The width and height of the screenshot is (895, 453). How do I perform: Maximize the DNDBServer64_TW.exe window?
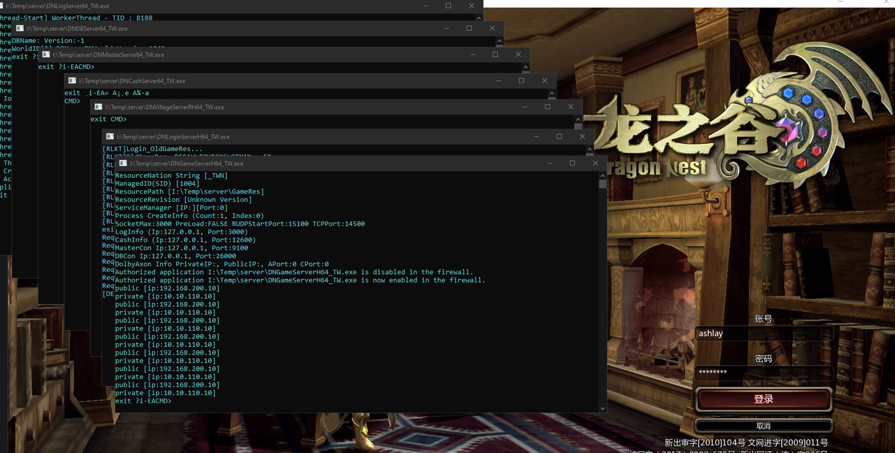469,29
